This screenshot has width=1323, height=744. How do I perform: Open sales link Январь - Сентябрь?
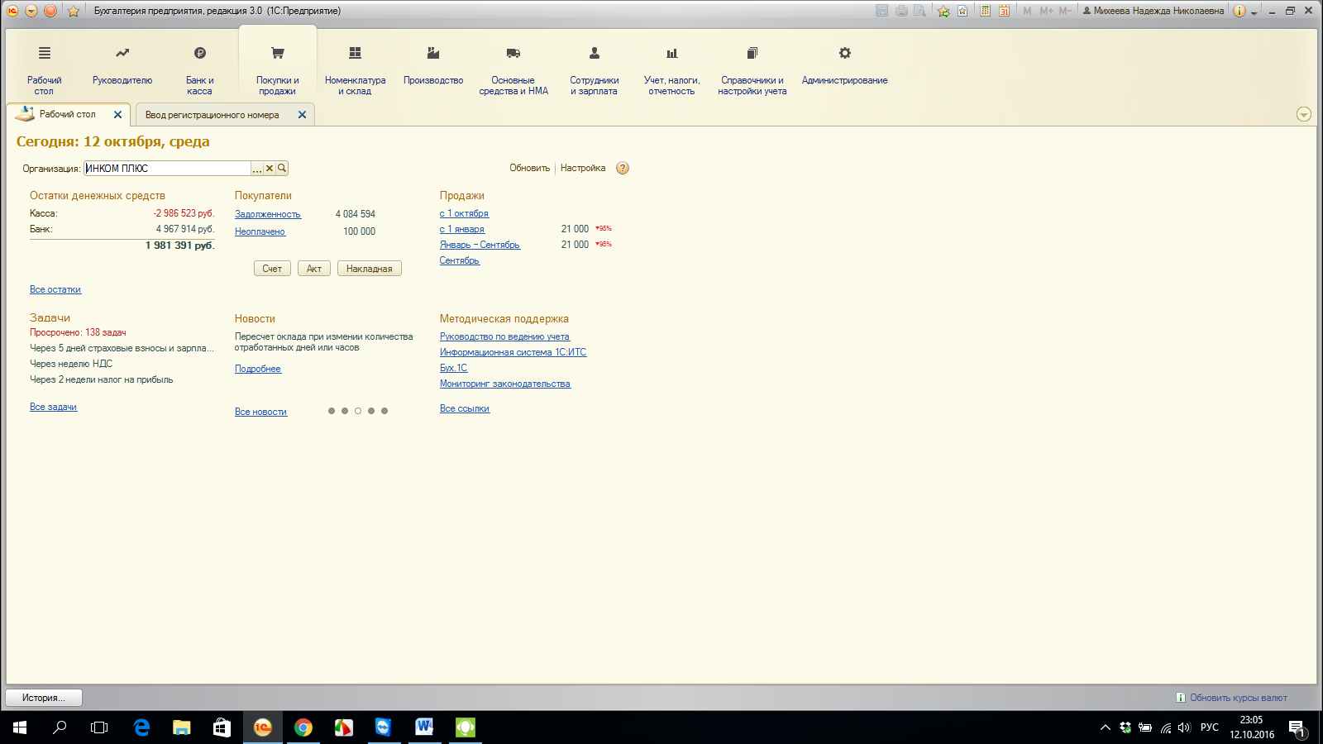click(480, 245)
